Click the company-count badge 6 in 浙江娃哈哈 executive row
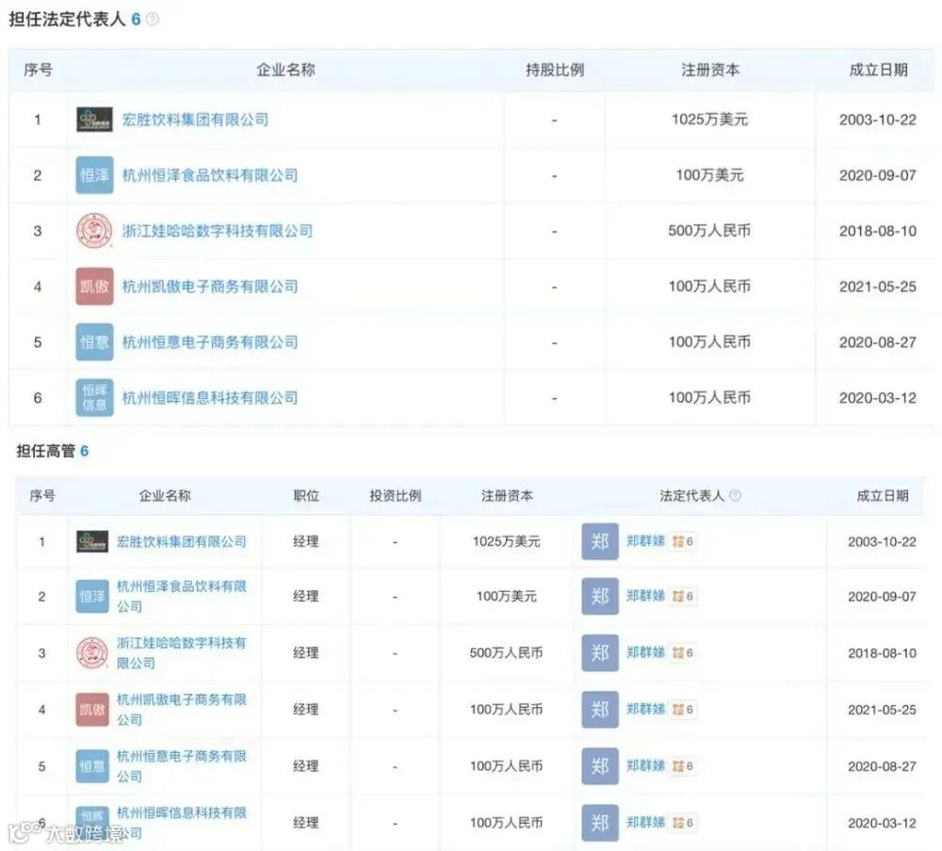 pos(683,652)
